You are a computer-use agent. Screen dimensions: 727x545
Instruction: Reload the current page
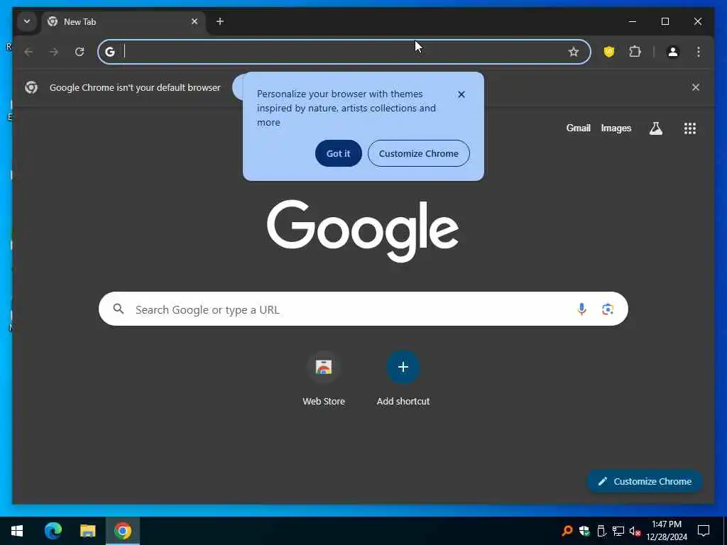click(80, 52)
